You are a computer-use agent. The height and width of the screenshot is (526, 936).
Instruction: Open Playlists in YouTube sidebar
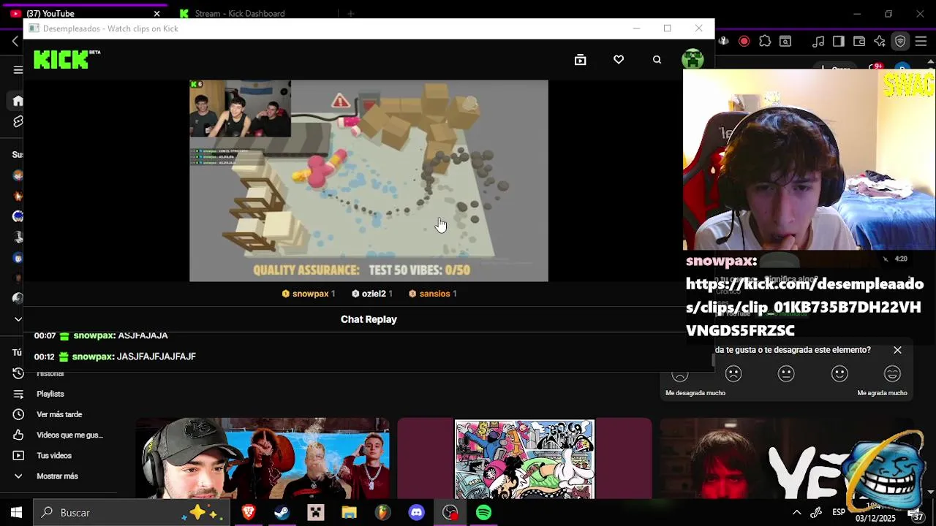pyautogui.click(x=50, y=394)
